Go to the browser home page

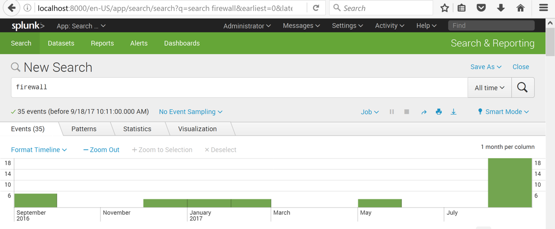click(521, 8)
